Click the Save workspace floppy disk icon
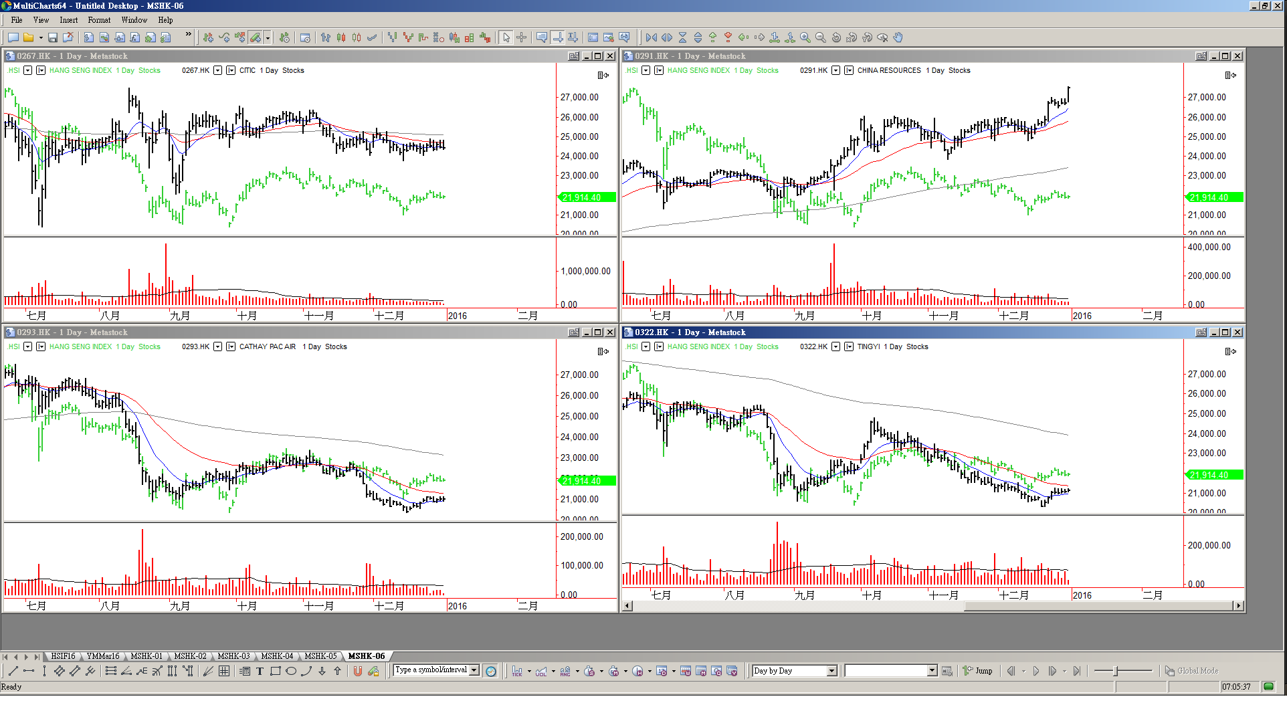 (53, 37)
